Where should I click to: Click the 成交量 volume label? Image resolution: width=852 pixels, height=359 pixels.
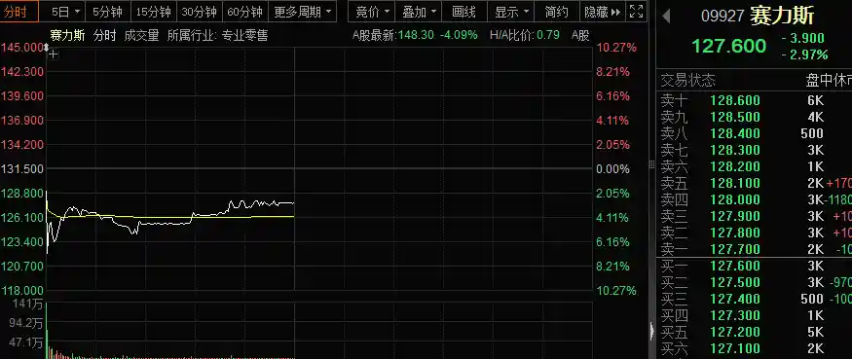click(x=142, y=36)
